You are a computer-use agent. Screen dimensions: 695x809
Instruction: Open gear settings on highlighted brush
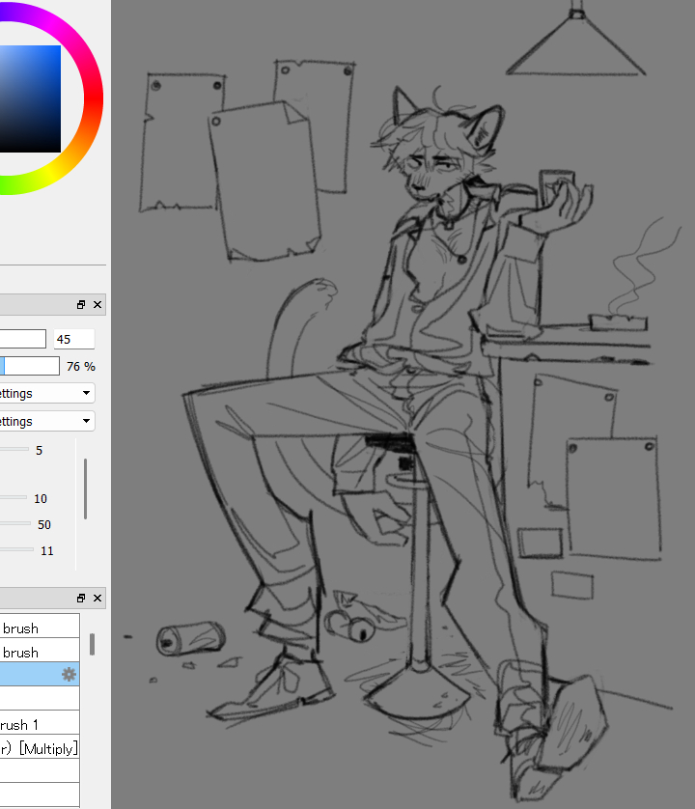(x=69, y=674)
